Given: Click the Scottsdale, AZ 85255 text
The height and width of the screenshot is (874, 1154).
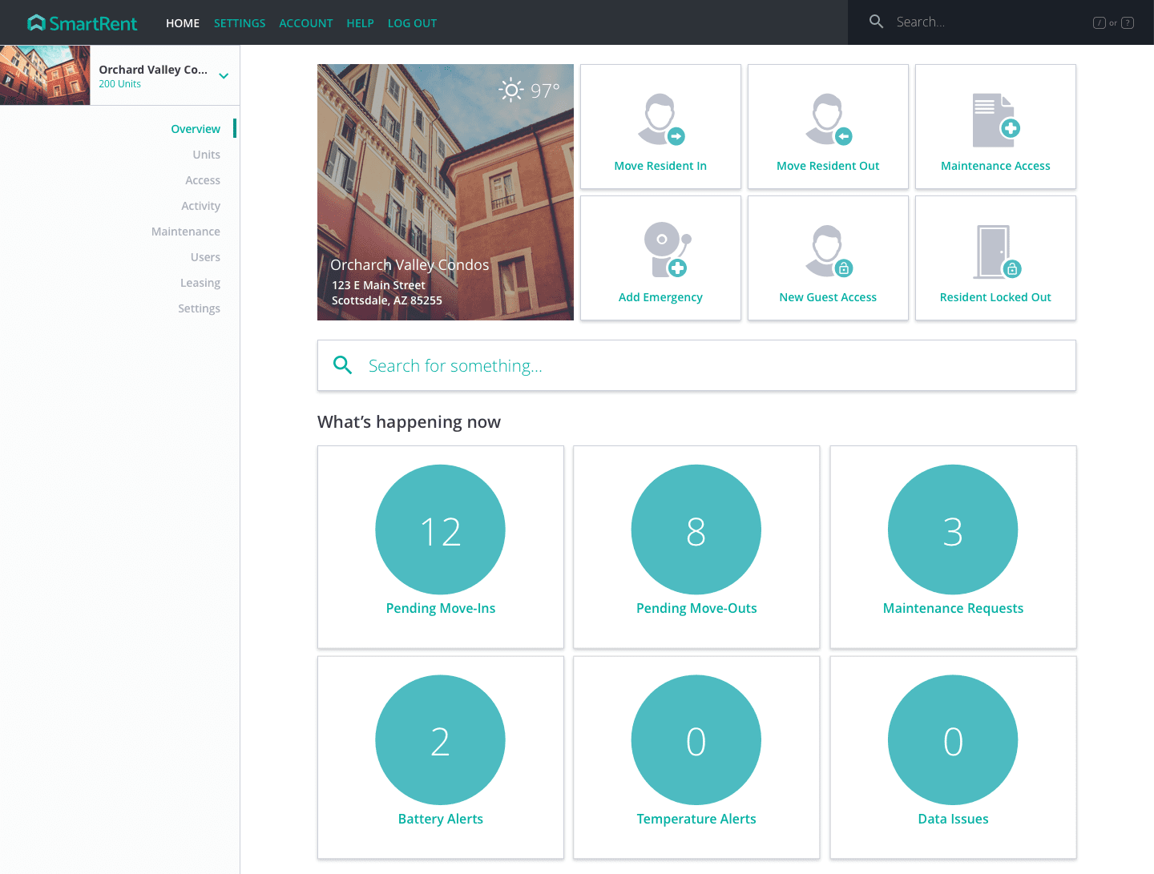Looking at the screenshot, I should [387, 300].
